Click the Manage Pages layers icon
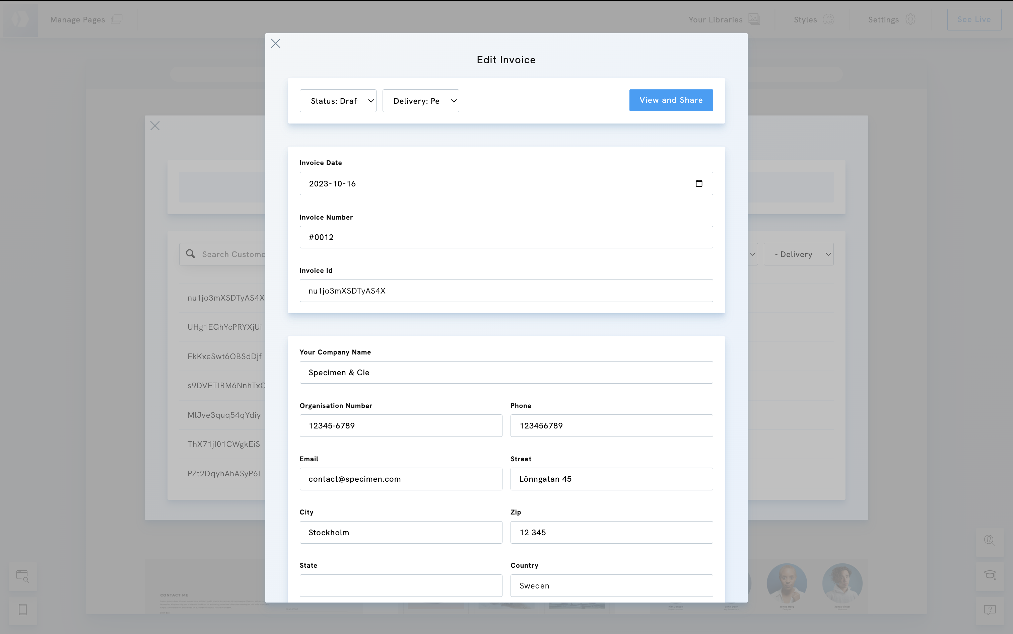 [x=117, y=19]
